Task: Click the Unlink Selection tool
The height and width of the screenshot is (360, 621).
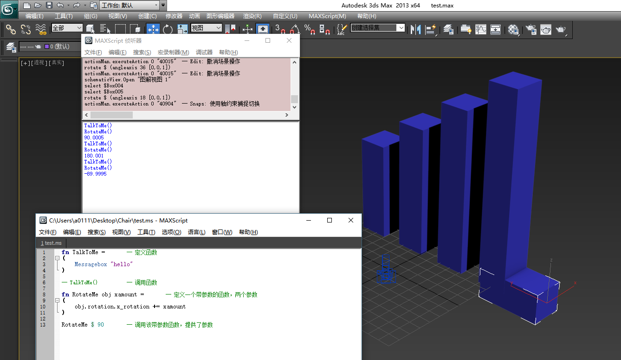Action: click(26, 29)
